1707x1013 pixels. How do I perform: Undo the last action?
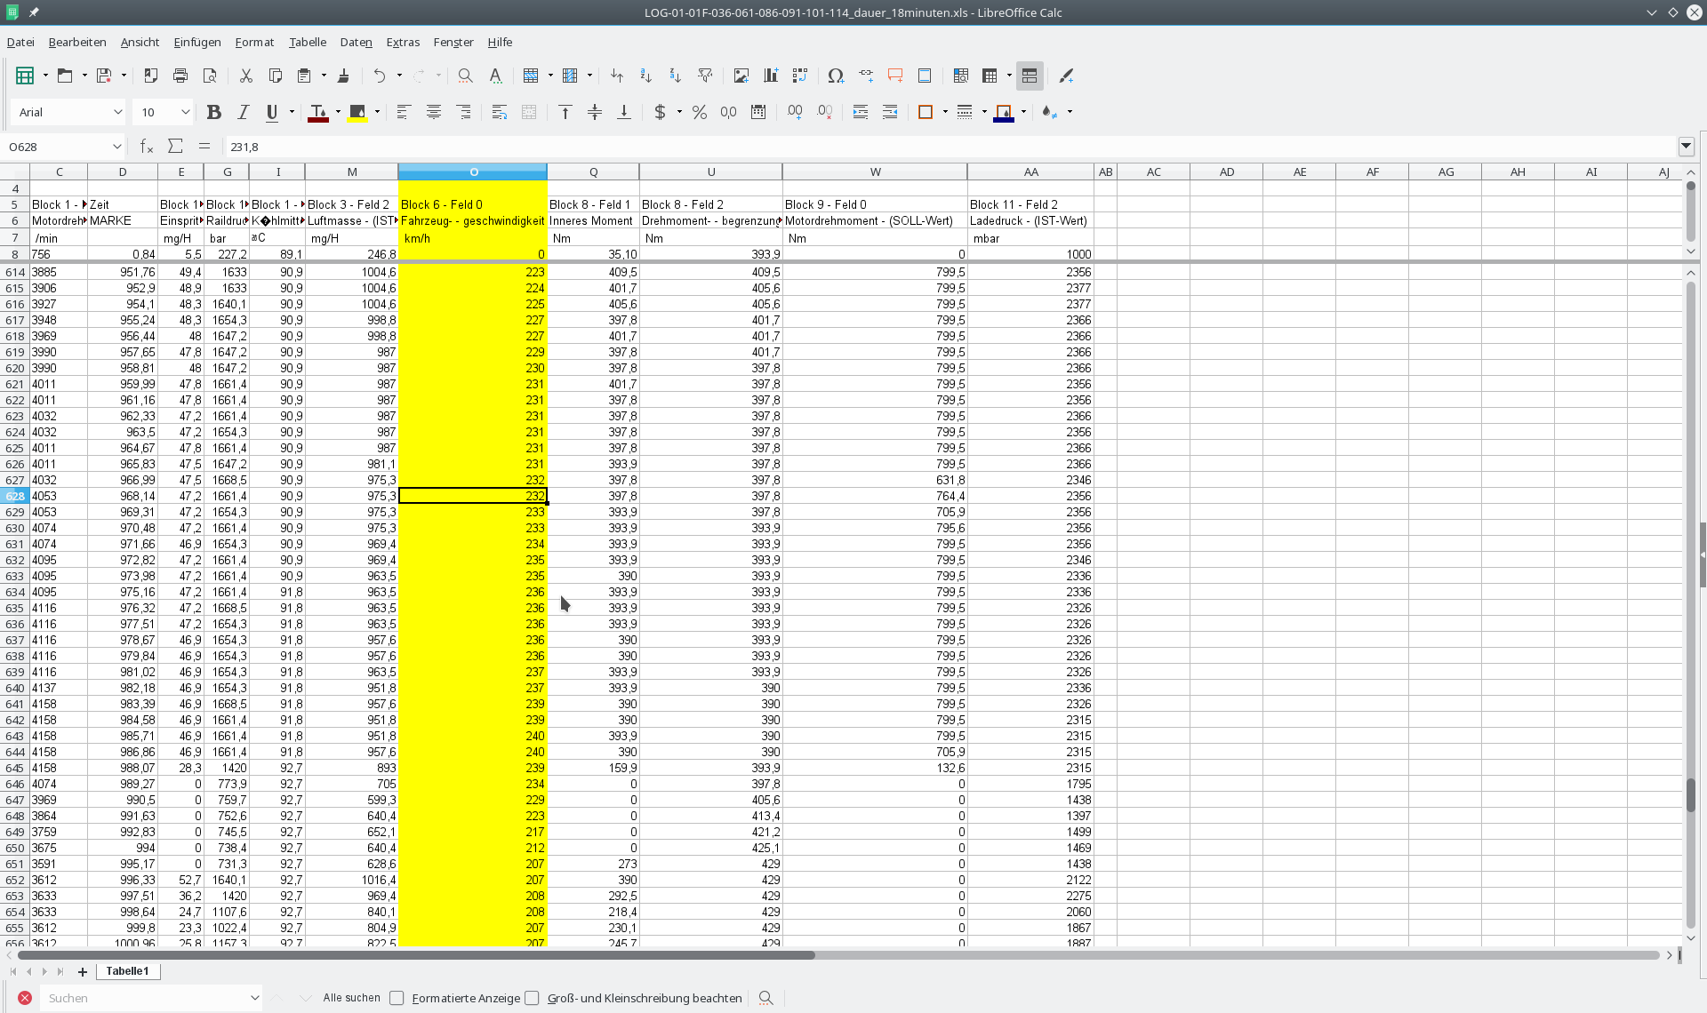tap(380, 76)
